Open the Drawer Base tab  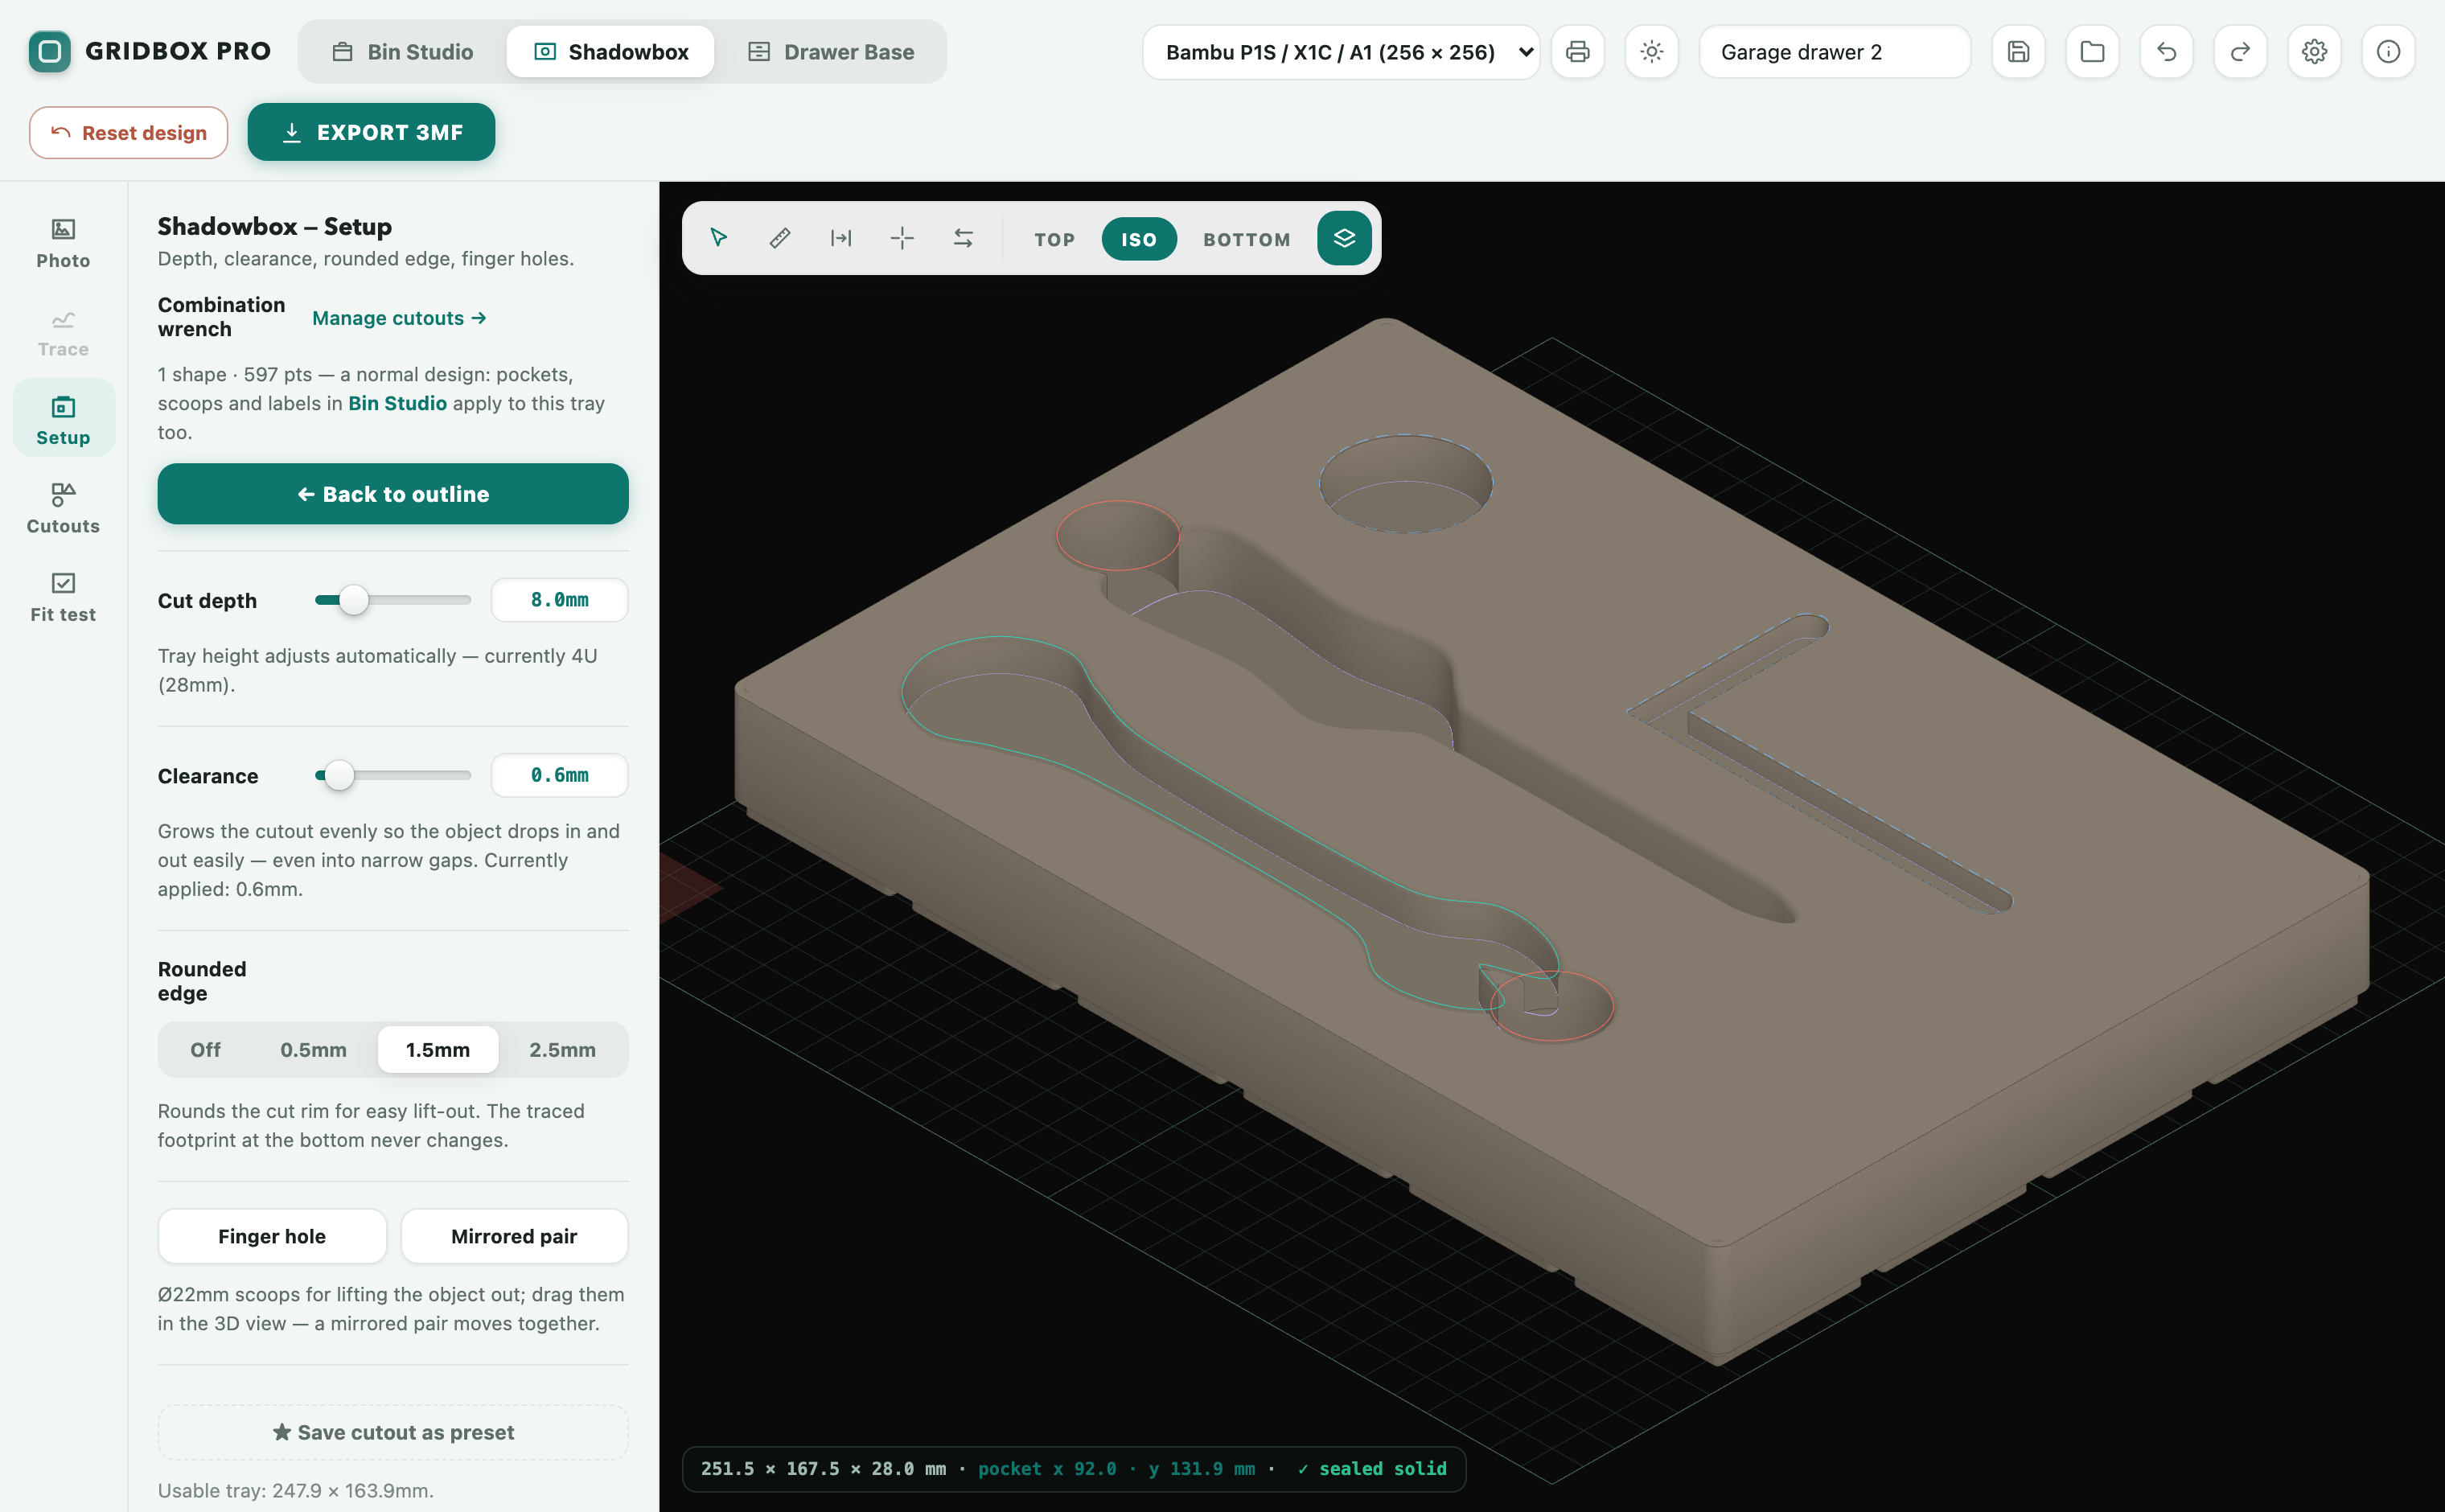coord(831,52)
